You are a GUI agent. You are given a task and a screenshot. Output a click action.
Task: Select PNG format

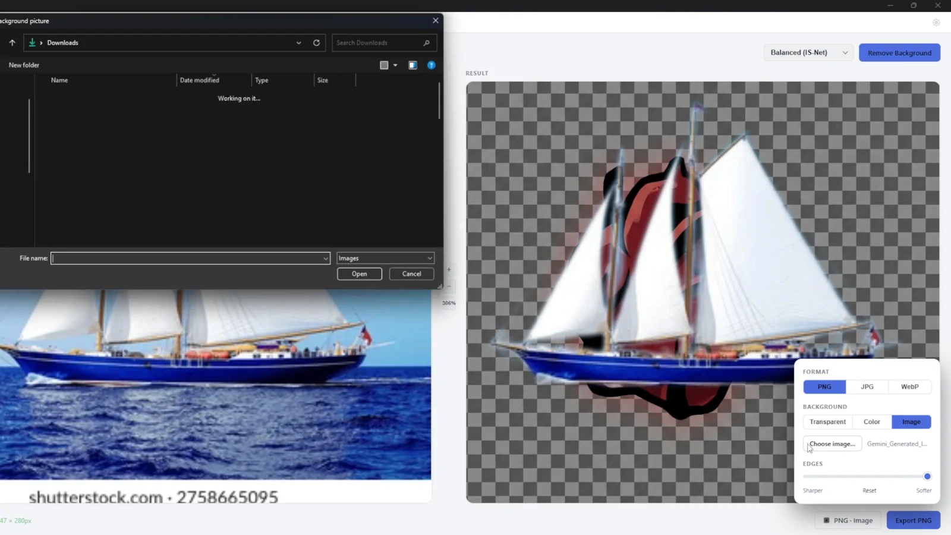(824, 387)
